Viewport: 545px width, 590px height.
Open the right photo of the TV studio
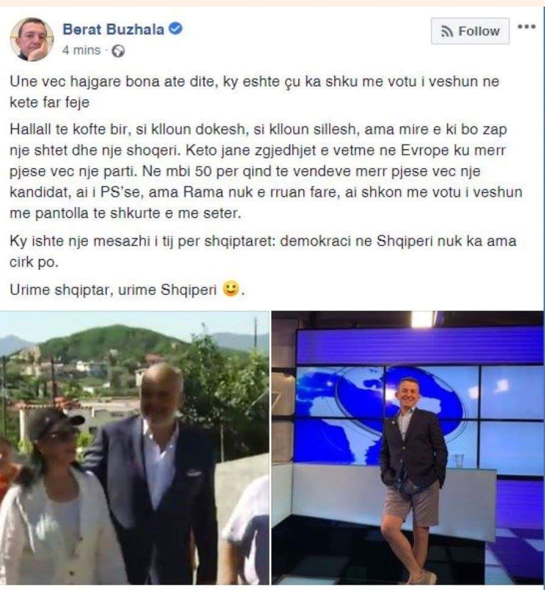coord(408,448)
